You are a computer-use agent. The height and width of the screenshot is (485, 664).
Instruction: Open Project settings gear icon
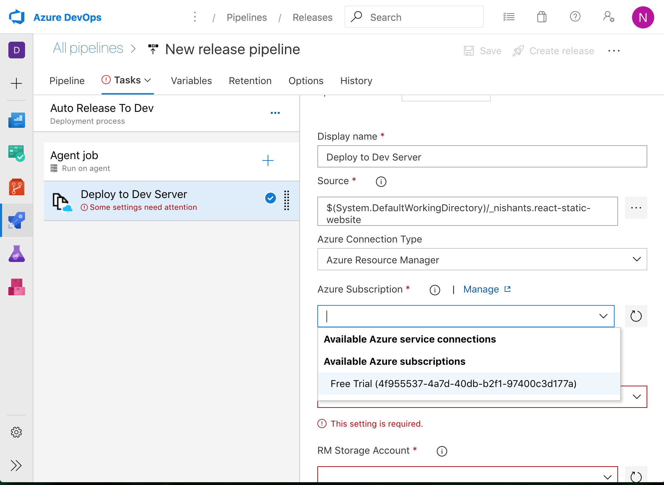(x=16, y=432)
